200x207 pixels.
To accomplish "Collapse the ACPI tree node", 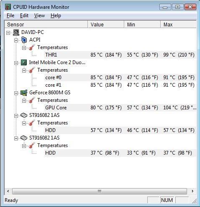I will [16, 40].
